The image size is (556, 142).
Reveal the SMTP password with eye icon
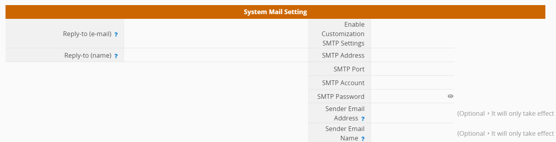coord(450,96)
